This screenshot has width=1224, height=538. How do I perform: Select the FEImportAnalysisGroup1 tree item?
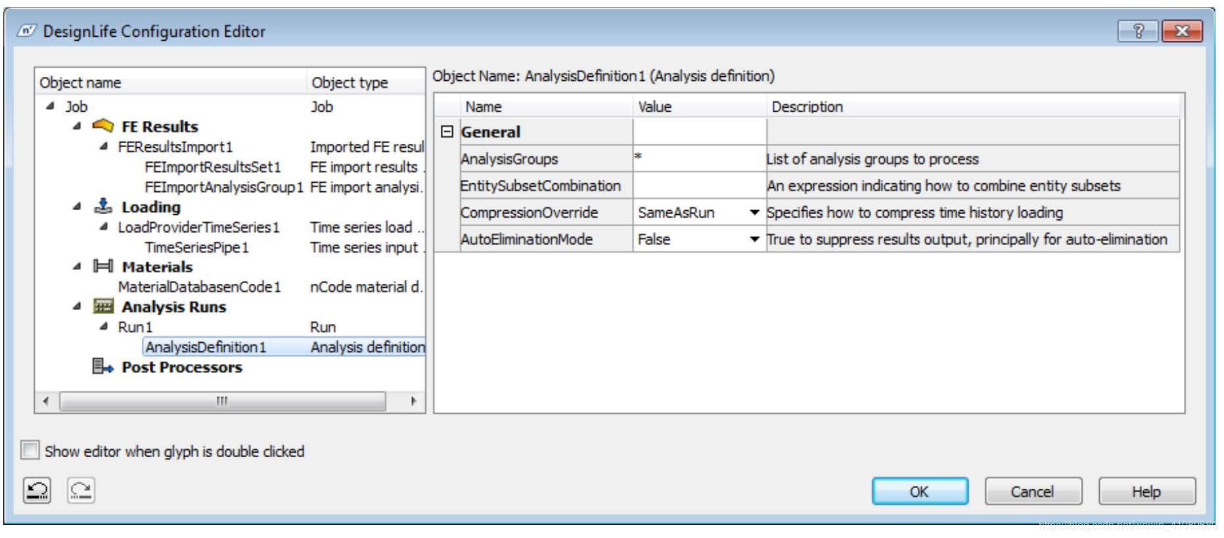pyautogui.click(x=224, y=187)
